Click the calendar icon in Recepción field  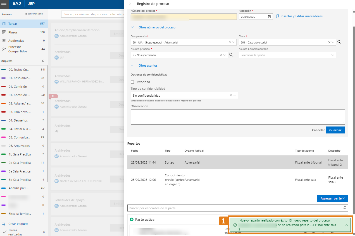269,17
